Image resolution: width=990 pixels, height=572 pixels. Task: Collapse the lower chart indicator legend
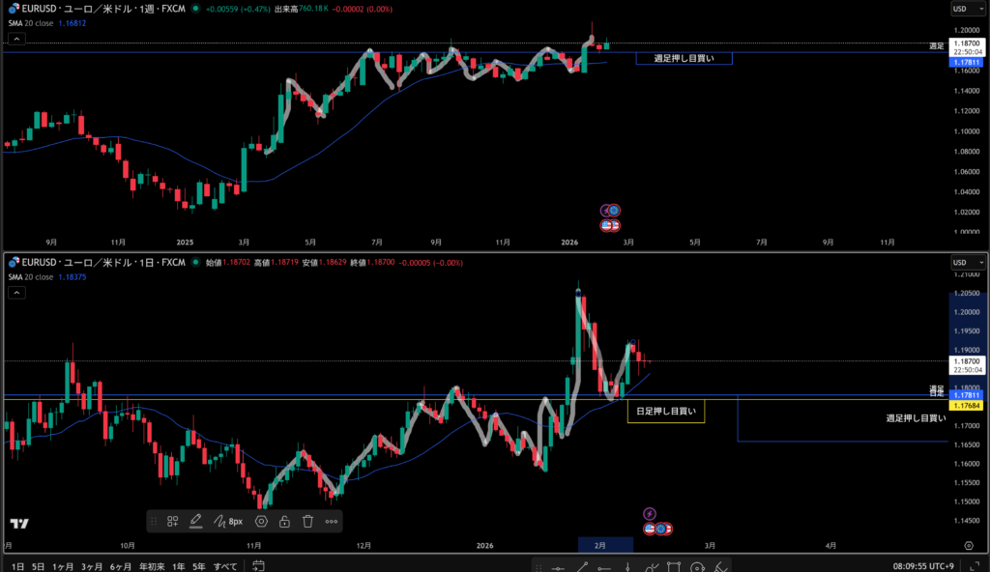point(15,292)
